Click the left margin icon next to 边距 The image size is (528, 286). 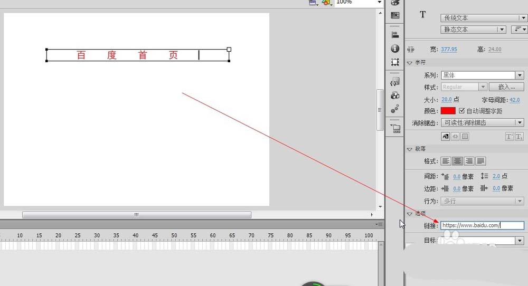(x=445, y=188)
